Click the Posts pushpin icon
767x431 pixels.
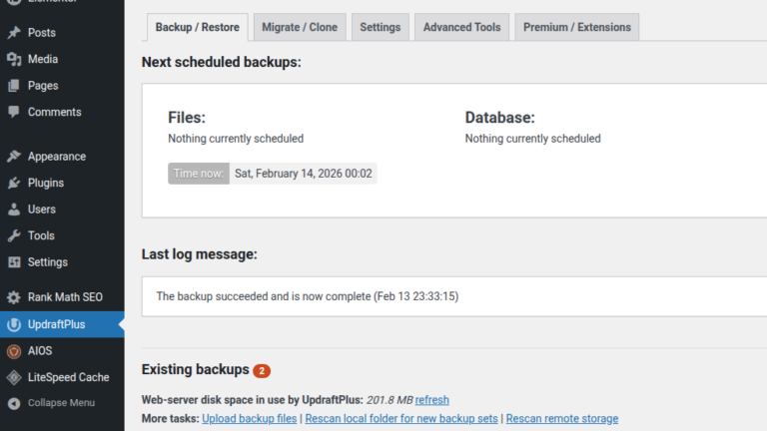pyautogui.click(x=14, y=33)
